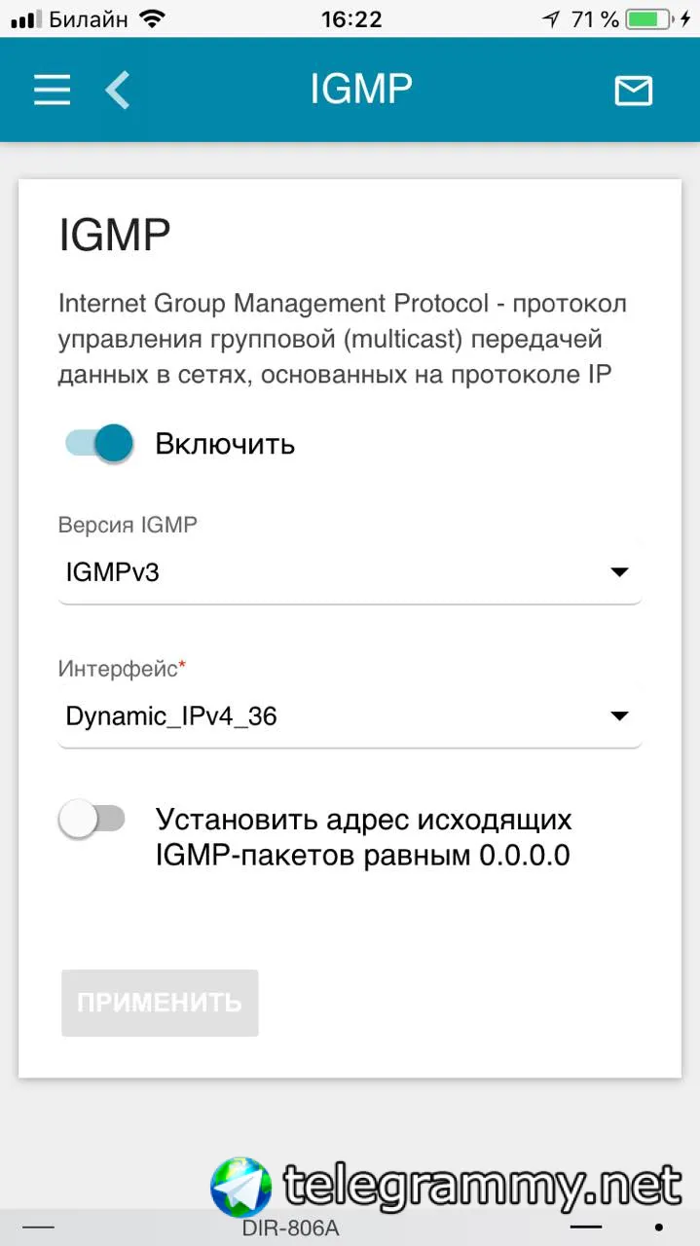This screenshot has height=1246, width=700.
Task: Disable IGMP with the Включить switch
Action: coord(99,444)
